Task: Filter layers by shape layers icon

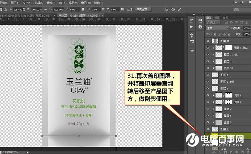Action: pyautogui.click(x=242, y=22)
